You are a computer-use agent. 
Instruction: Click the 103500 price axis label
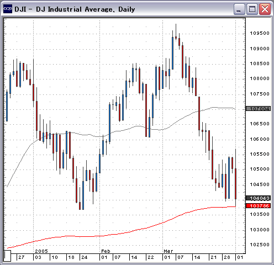pos(260,214)
